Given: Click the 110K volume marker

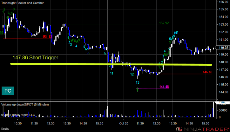Looking at the screenshot, I should pyautogui.click(x=222, y=103).
